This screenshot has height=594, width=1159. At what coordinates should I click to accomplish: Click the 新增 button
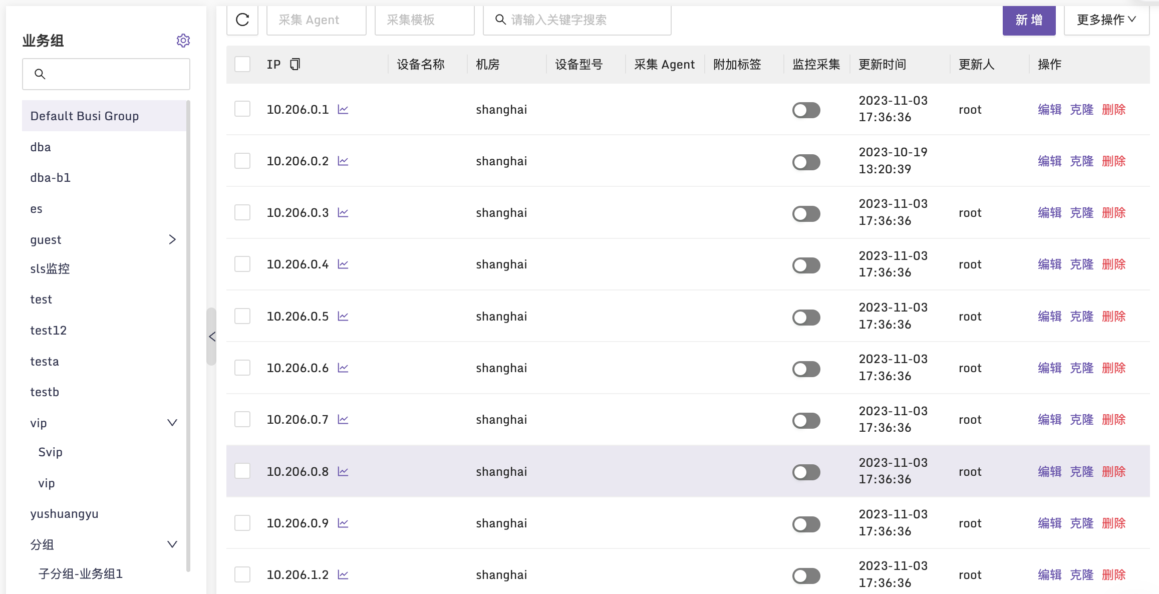(1029, 20)
